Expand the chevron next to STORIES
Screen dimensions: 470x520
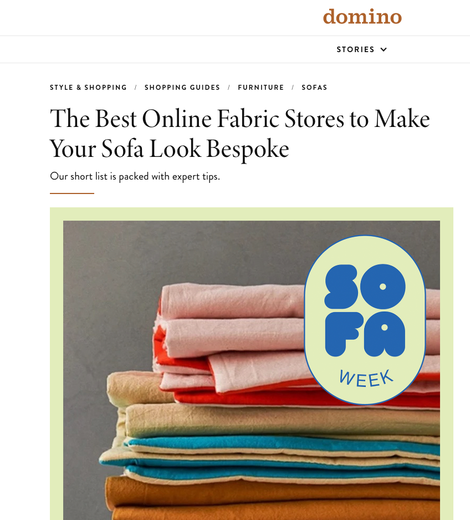click(384, 50)
